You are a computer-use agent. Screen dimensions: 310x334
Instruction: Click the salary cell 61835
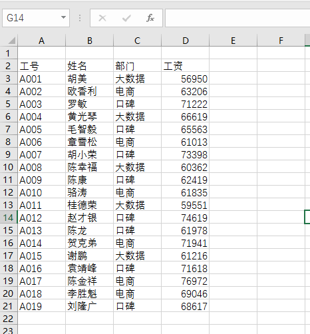(186, 192)
